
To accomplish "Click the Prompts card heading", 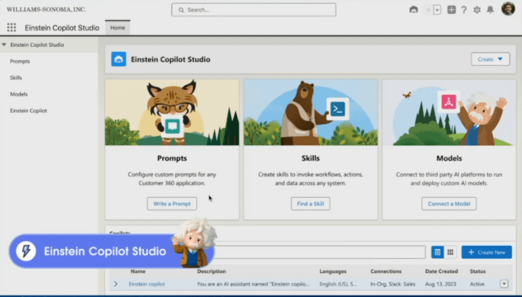I will (172, 158).
